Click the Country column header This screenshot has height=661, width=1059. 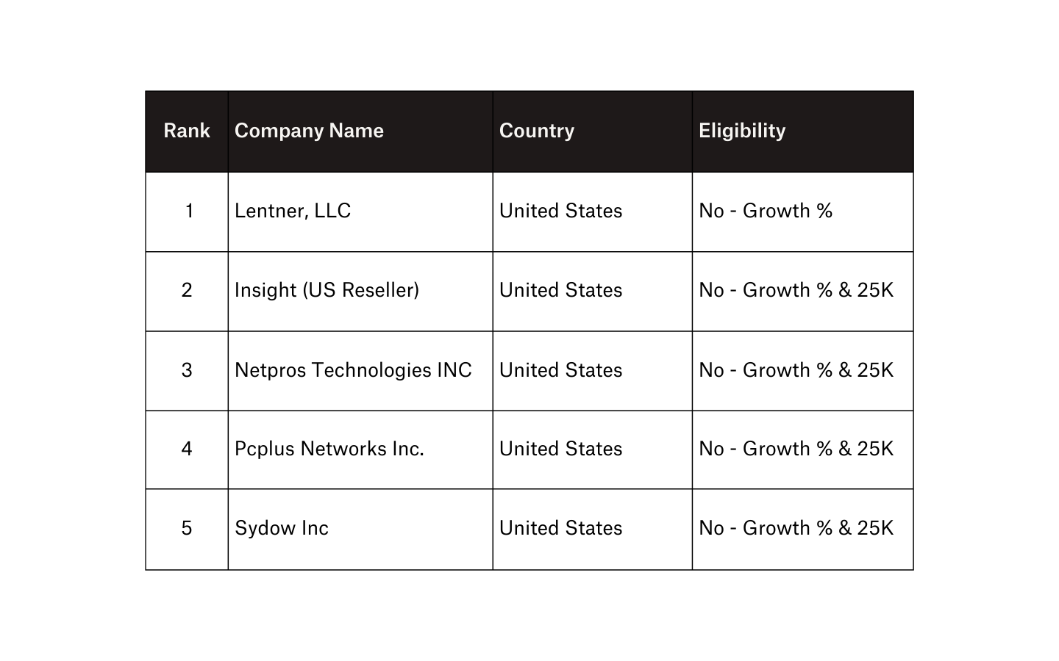(537, 131)
